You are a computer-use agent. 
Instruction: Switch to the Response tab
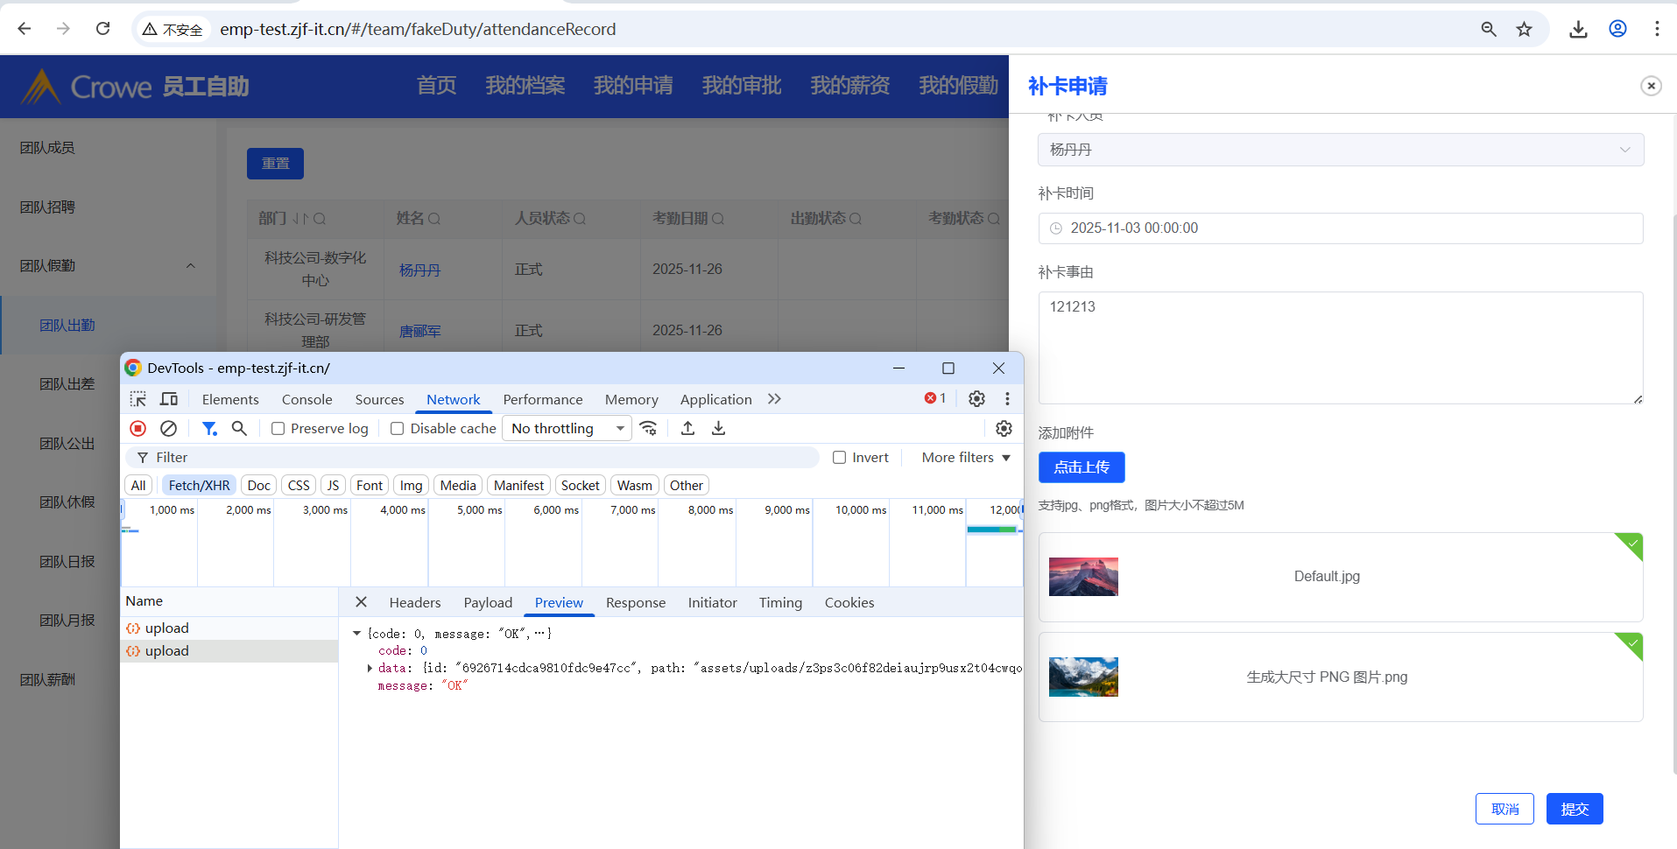click(635, 603)
